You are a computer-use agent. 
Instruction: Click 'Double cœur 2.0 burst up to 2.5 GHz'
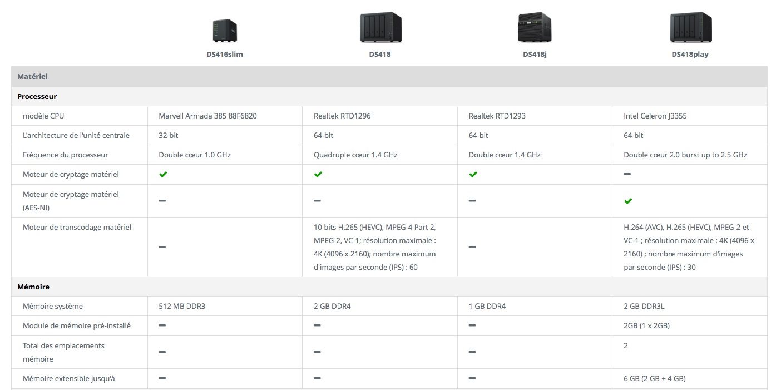[685, 155]
